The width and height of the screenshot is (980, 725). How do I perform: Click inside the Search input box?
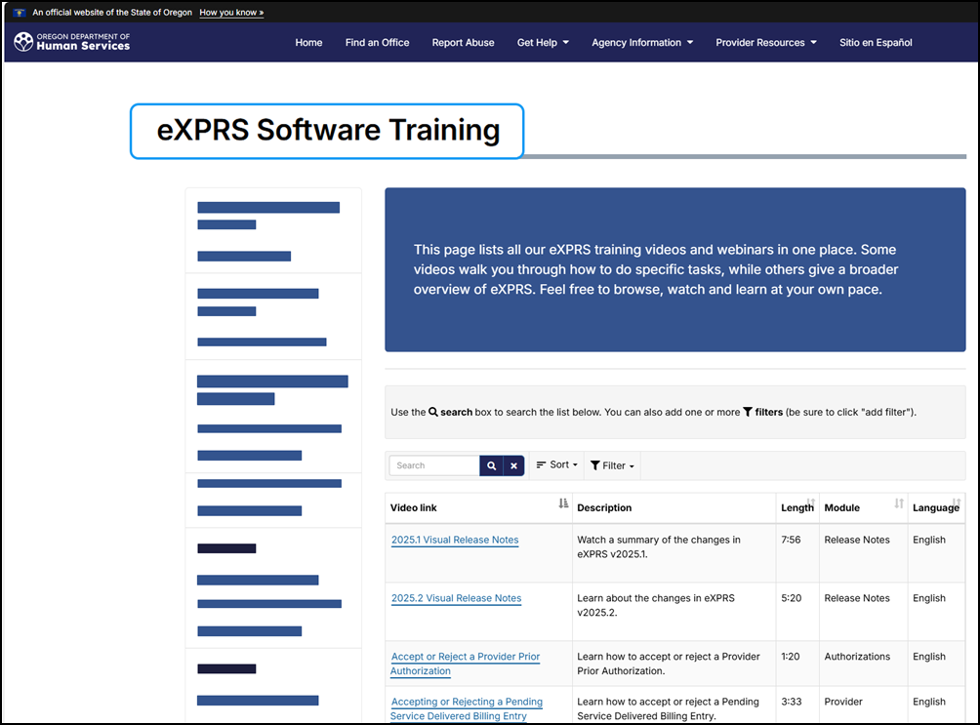[x=432, y=465]
